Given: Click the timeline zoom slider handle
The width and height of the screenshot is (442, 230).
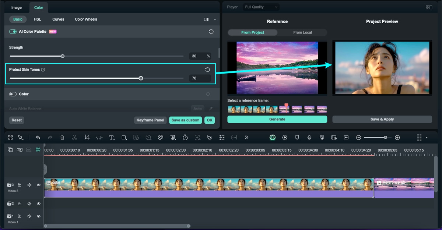Looking at the screenshot, I should click(x=385, y=137).
